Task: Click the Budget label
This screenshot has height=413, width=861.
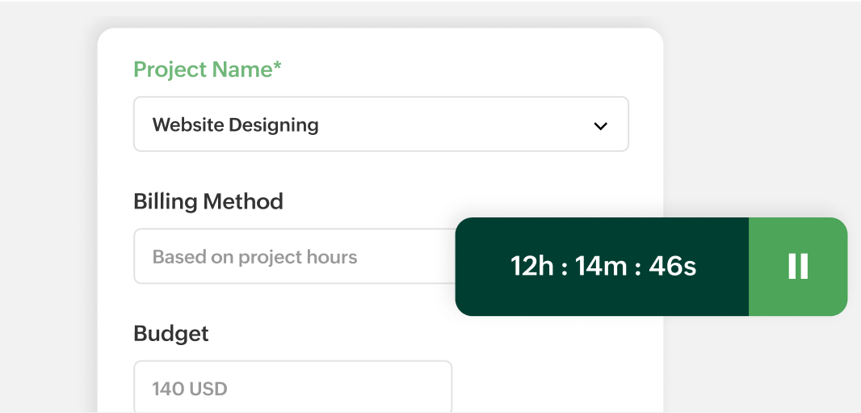Action: click(170, 333)
